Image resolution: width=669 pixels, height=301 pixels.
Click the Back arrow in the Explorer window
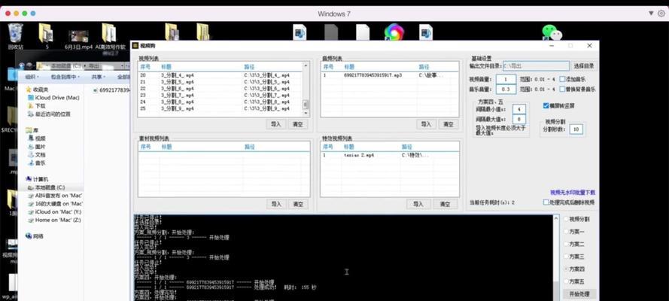click(22, 65)
